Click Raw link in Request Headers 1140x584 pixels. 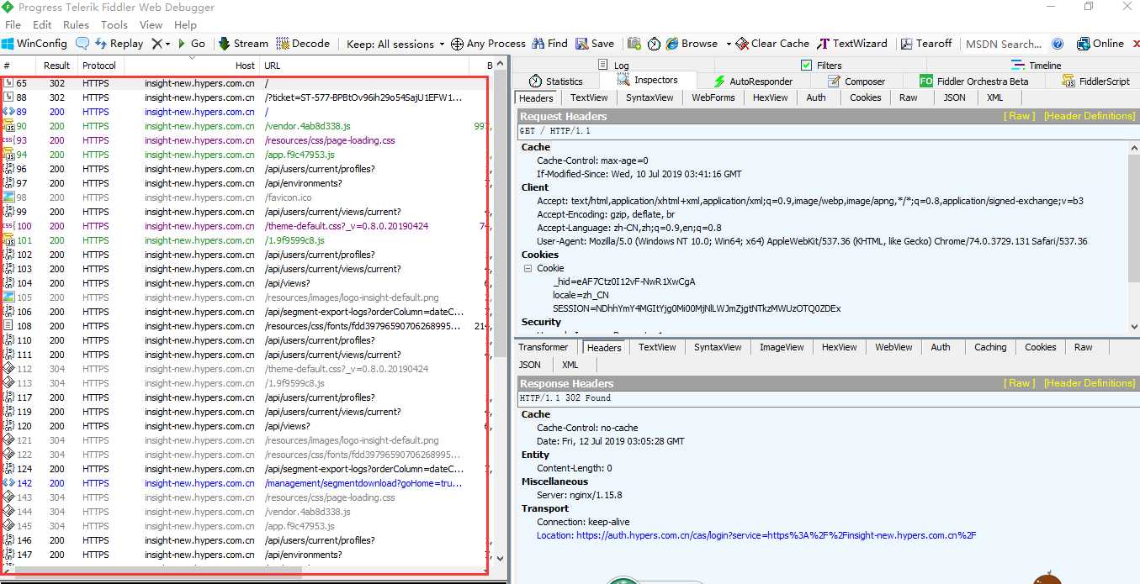pos(1020,116)
